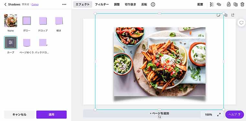
Task: Open the Canva developer link
Action: click(x=35, y=5)
